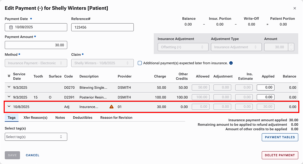Screen dimensions: 303x164
Task: Click the Reference# input field
Action: (x=102, y=27)
